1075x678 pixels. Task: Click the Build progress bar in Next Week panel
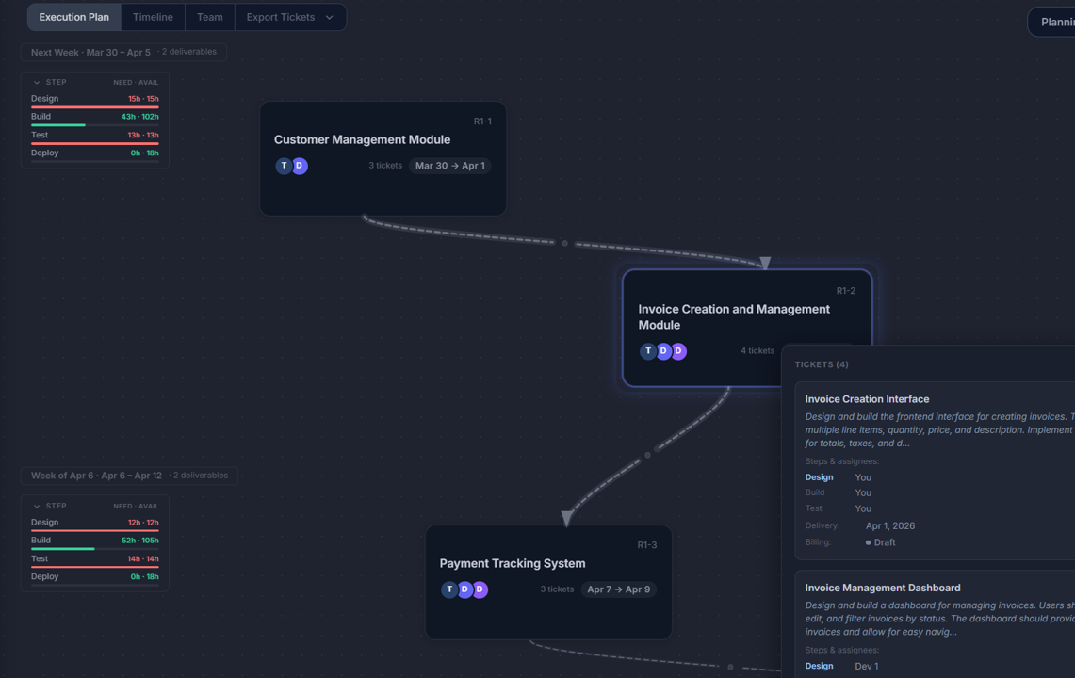[x=94, y=122]
